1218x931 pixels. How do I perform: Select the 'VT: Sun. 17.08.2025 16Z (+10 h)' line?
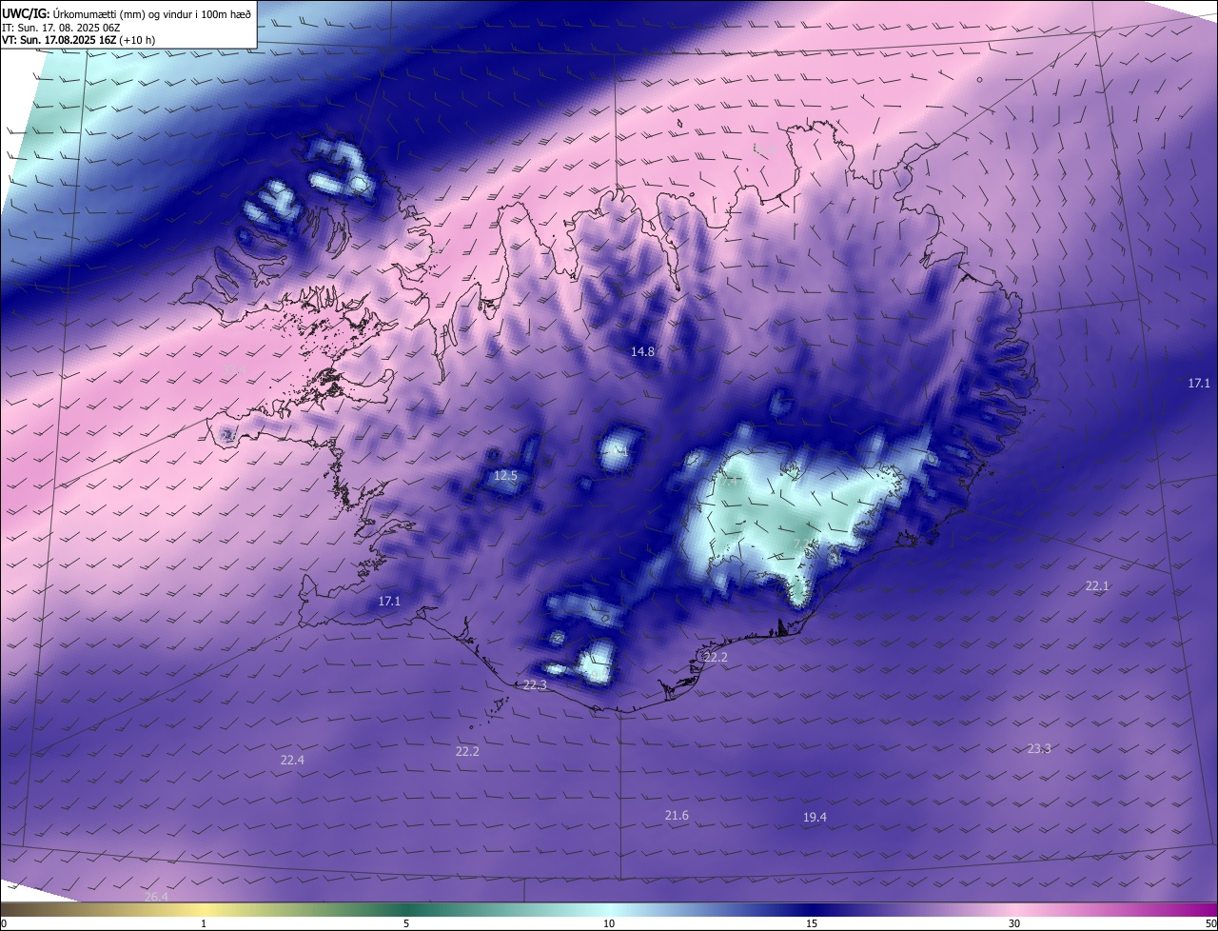pyautogui.click(x=78, y=40)
